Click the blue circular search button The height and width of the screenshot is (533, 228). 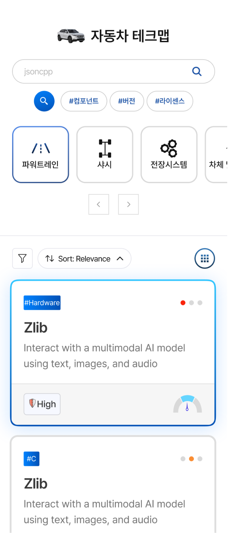pos(44,101)
